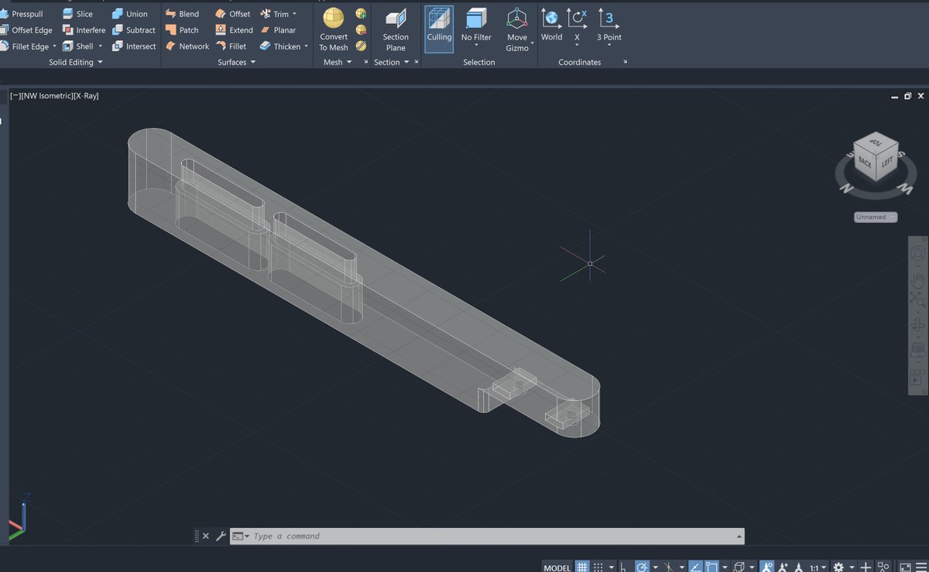929x572 pixels.
Task: Close the command line window
Action: (x=206, y=536)
